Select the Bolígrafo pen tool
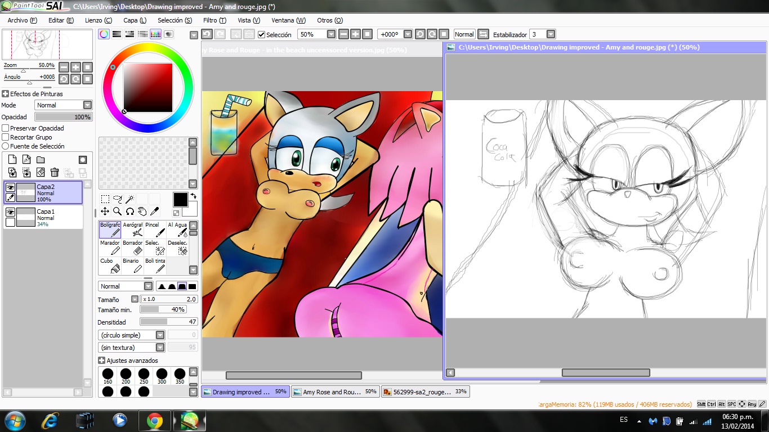 pos(110,229)
